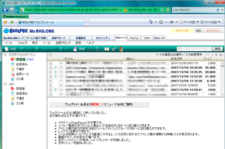Image resolution: width=225 pixels, height=149 pixels.
Task: Click the RSS feeds icon
Action: (x=161, y=22)
